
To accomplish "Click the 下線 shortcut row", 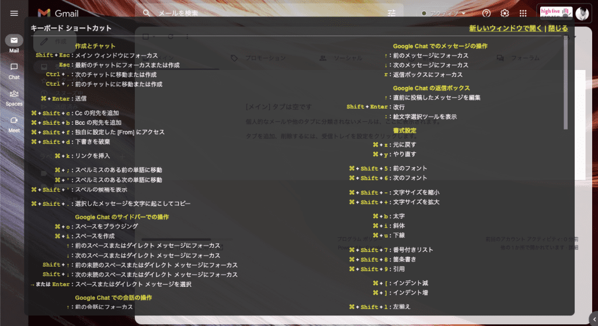I will 388,236.
